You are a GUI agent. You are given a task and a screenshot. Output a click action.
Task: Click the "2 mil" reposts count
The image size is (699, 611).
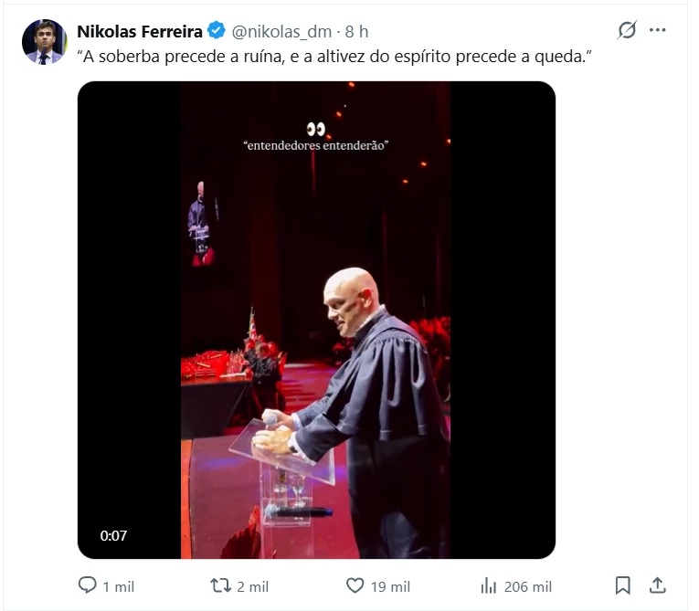pyautogui.click(x=252, y=586)
